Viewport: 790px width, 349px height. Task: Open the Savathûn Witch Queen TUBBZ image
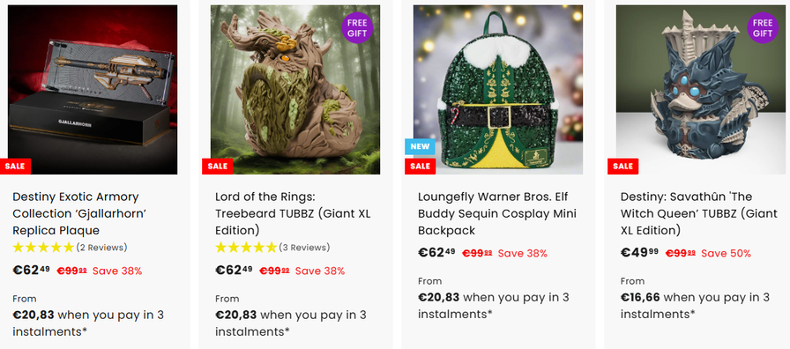click(701, 90)
